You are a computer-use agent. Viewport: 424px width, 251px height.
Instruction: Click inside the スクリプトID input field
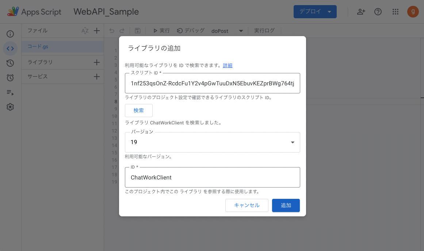point(212,83)
